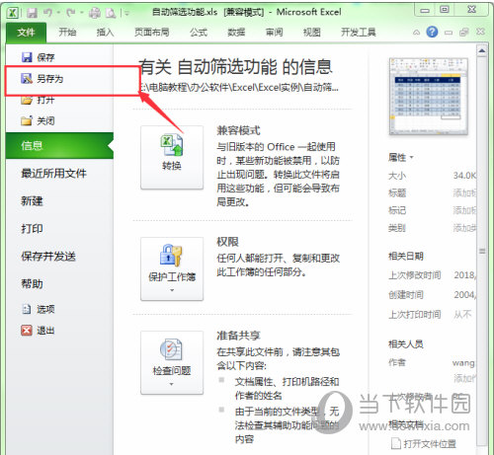This screenshot has height=455, width=494.
Task: Click the 上次修改时间 value
Action: (465, 274)
